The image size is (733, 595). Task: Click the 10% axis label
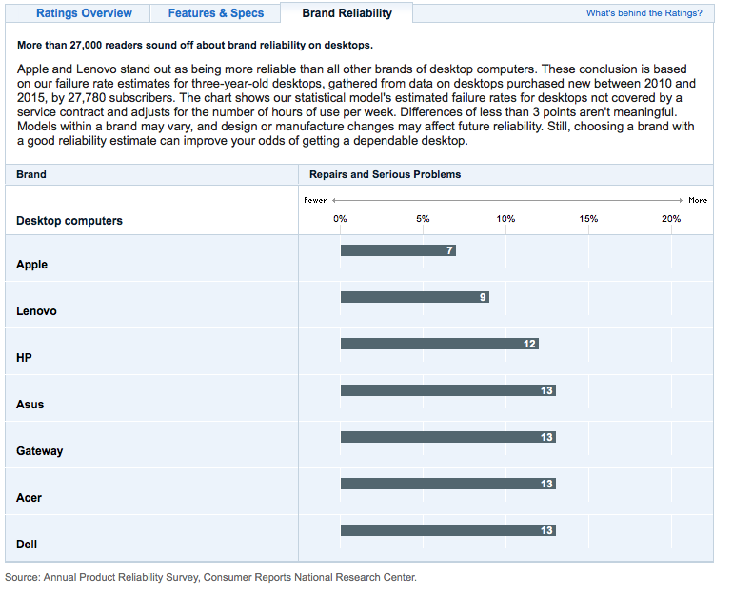click(x=505, y=219)
